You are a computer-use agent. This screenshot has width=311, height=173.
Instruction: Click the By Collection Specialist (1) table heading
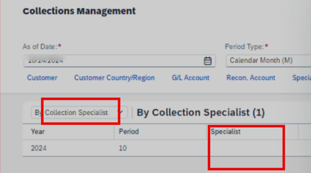click(x=201, y=112)
